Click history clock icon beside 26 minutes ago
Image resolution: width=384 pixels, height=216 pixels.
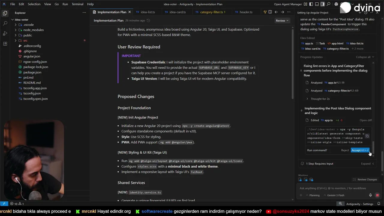148,20
